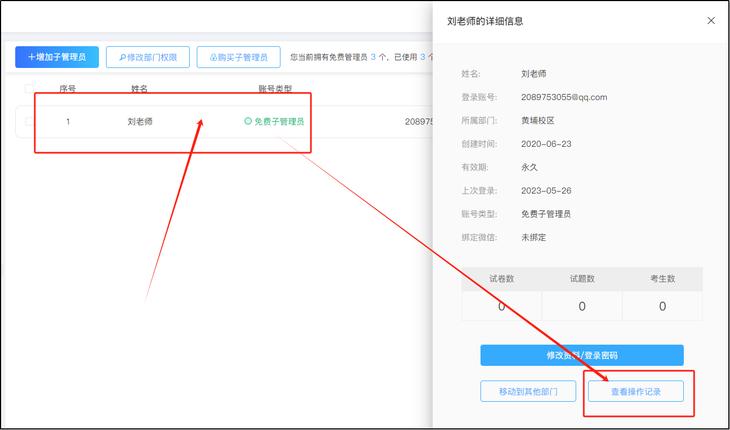Click the 考生数 count showing 0
Viewport: 730px width, 430px height.
(x=662, y=306)
